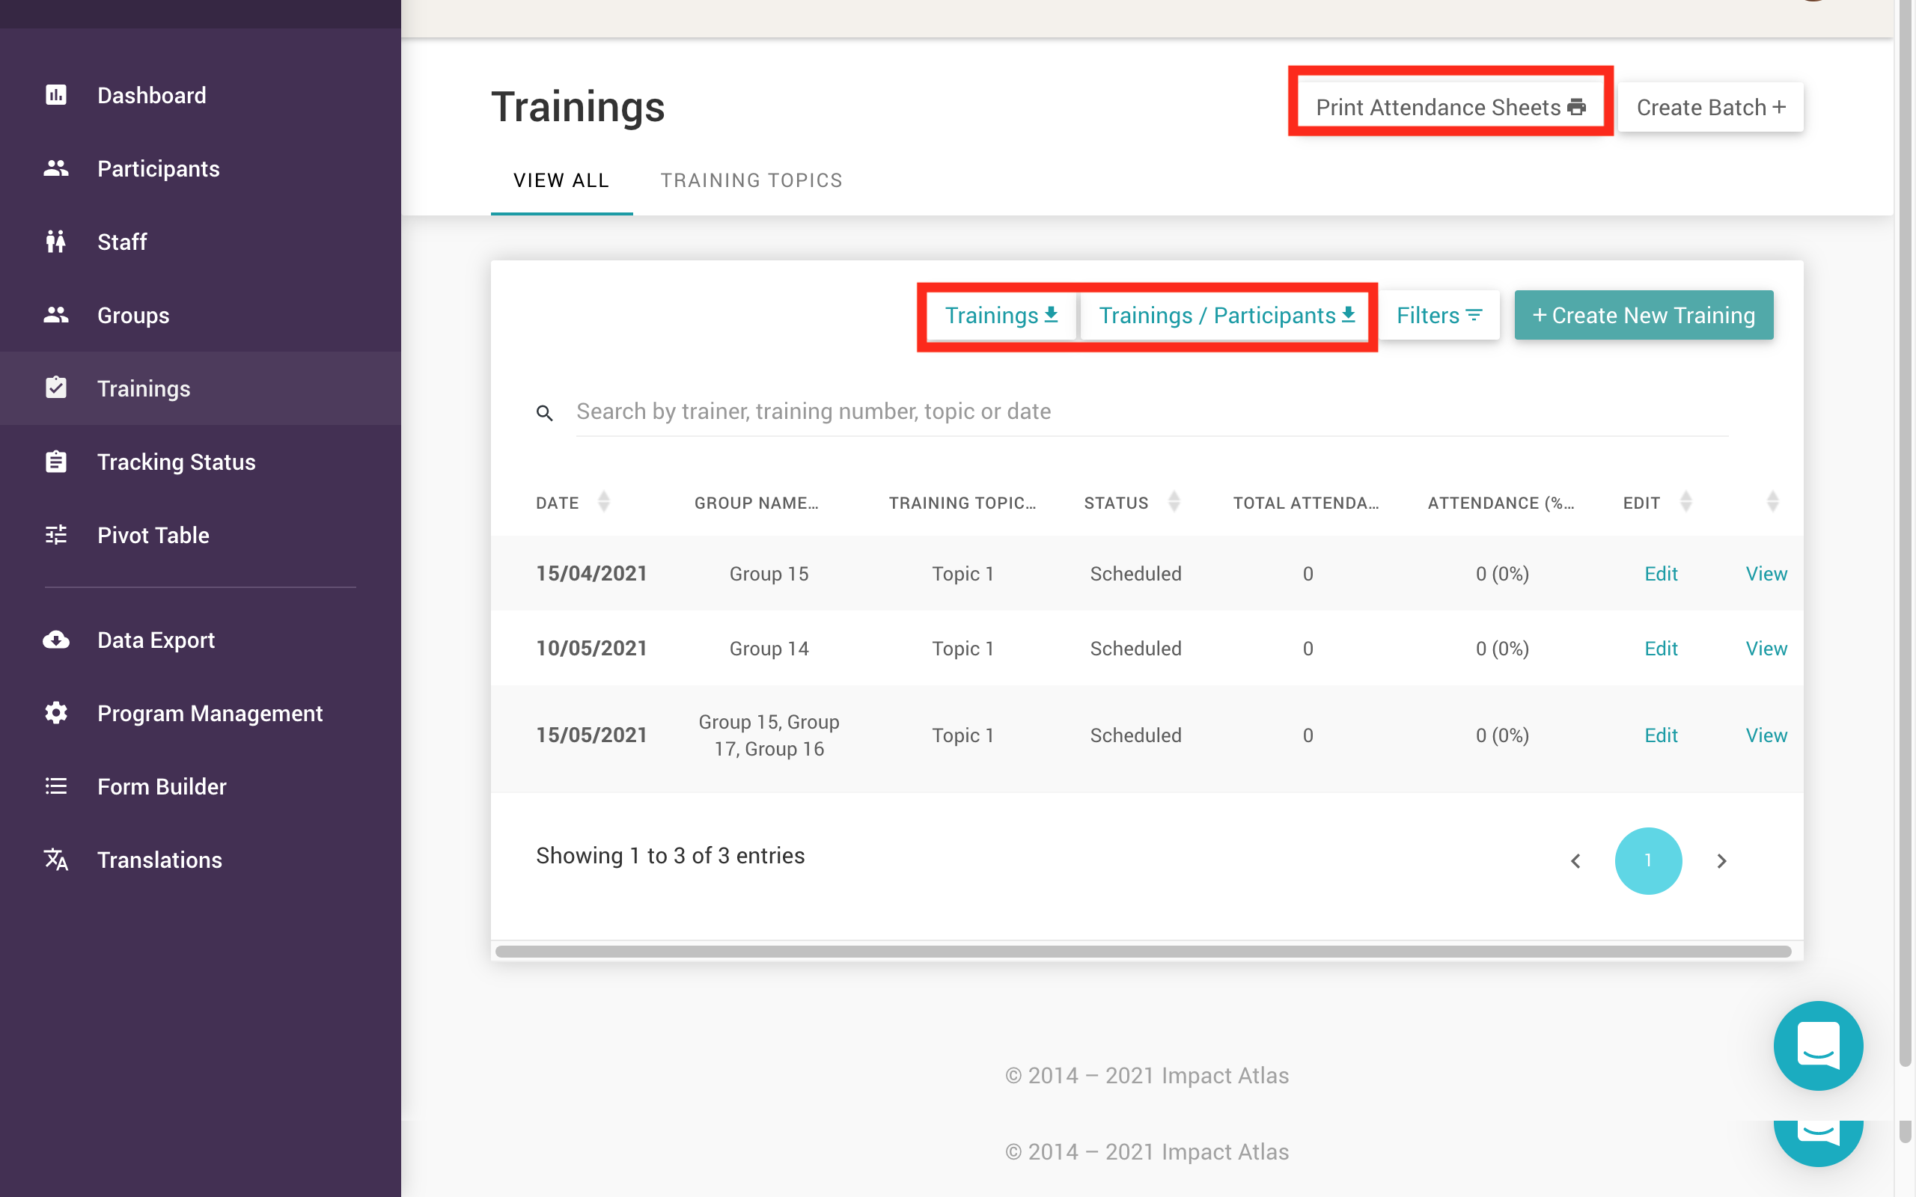Select the VIEW ALL tab
Viewport: 1916px width, 1197px height.
[x=561, y=180]
